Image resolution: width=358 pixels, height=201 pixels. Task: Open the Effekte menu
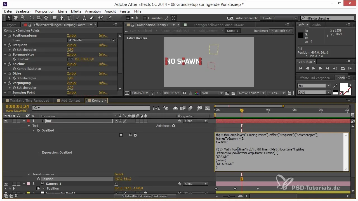76,11
